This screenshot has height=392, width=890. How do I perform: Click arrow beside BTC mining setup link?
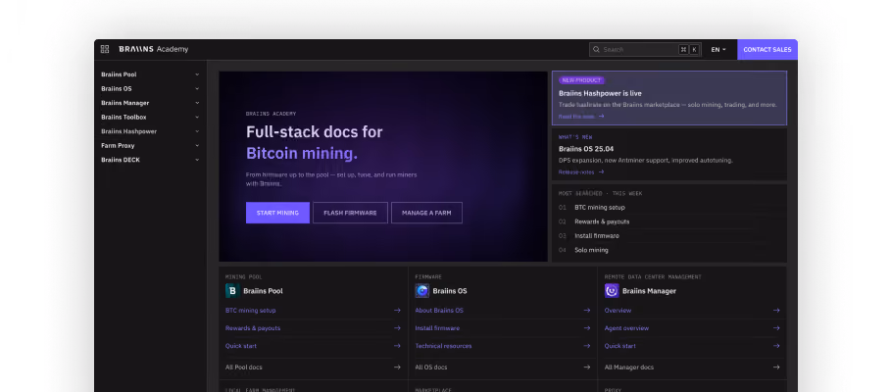tap(397, 311)
